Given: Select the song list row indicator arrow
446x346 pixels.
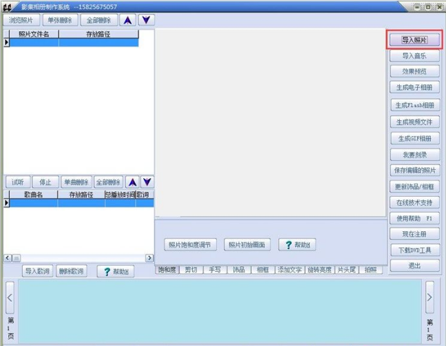Looking at the screenshot, I should [x=6, y=203].
